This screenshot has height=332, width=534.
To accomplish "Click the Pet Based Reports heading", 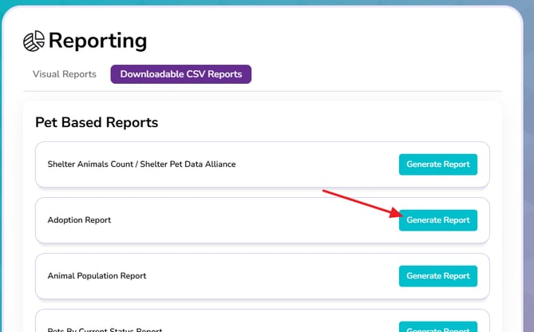I will [97, 123].
